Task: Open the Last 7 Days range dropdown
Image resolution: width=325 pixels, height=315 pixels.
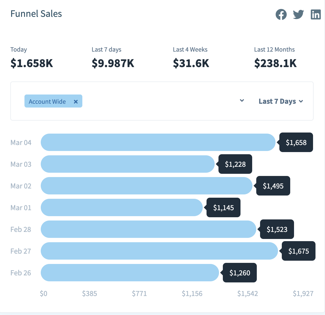Action: click(x=281, y=101)
